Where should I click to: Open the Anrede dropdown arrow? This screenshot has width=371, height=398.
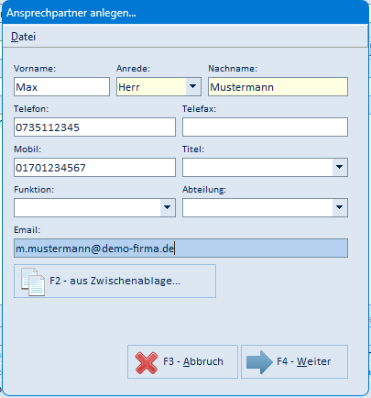193,86
